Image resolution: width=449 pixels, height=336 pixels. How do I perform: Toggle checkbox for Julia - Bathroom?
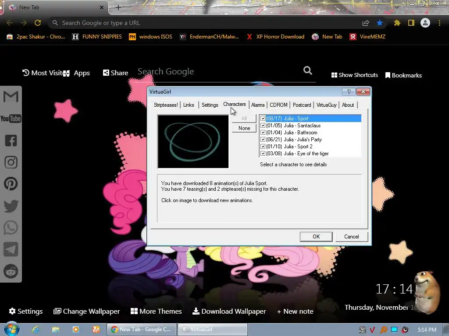pos(263,133)
